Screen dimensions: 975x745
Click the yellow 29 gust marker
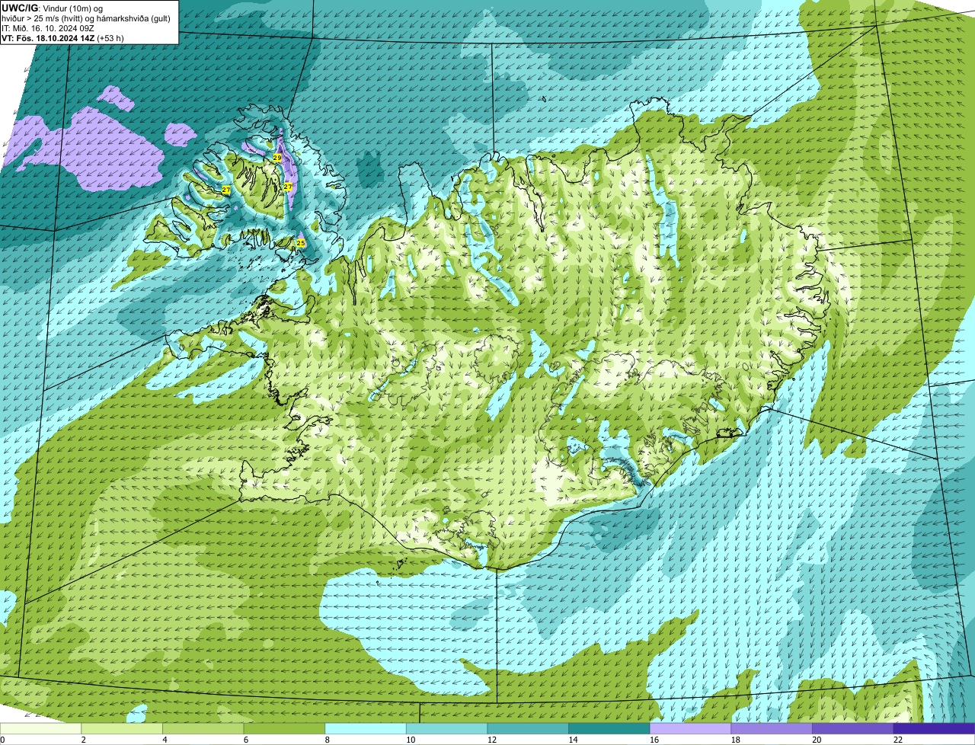coord(277,158)
